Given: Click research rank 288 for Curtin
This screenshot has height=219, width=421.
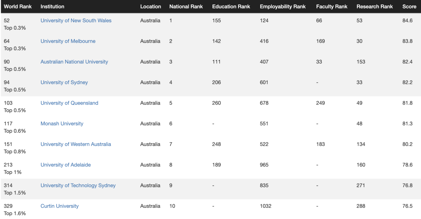Looking at the screenshot, I should point(361,206).
